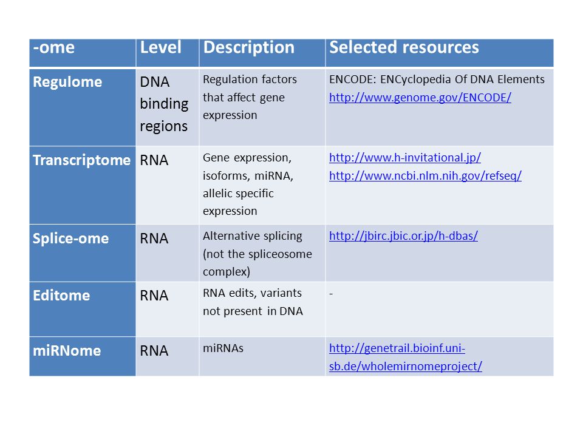Select the 'Level' column header
Screen dimensions: 583x437
pyautogui.click(x=168, y=52)
